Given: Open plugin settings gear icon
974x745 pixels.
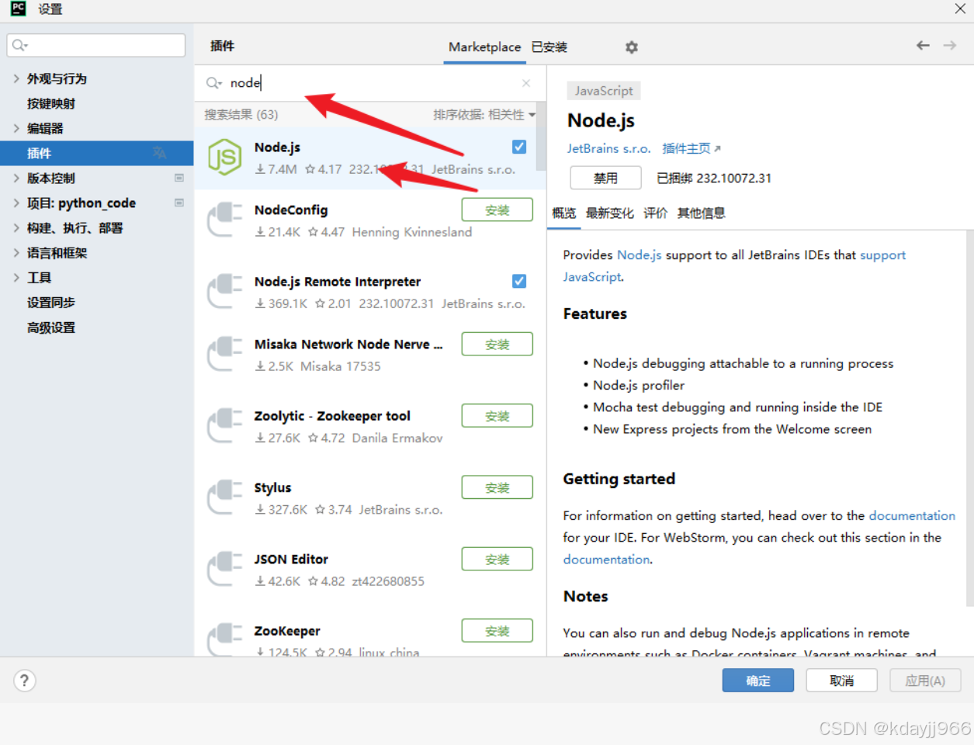Looking at the screenshot, I should (632, 47).
